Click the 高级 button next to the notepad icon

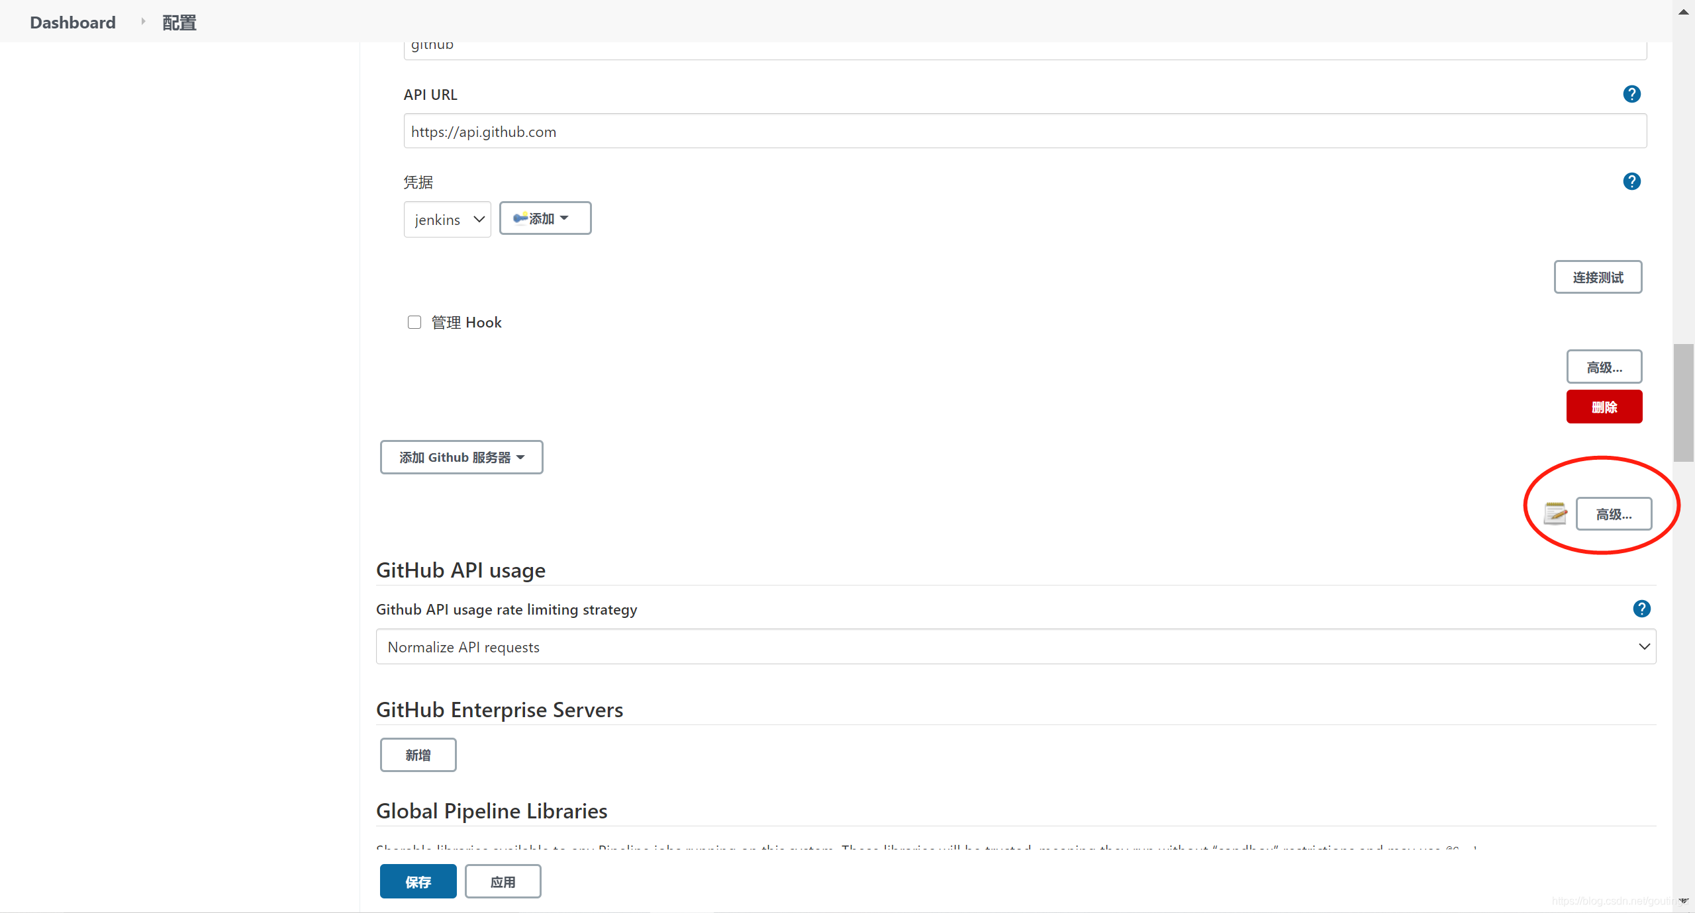1614,513
